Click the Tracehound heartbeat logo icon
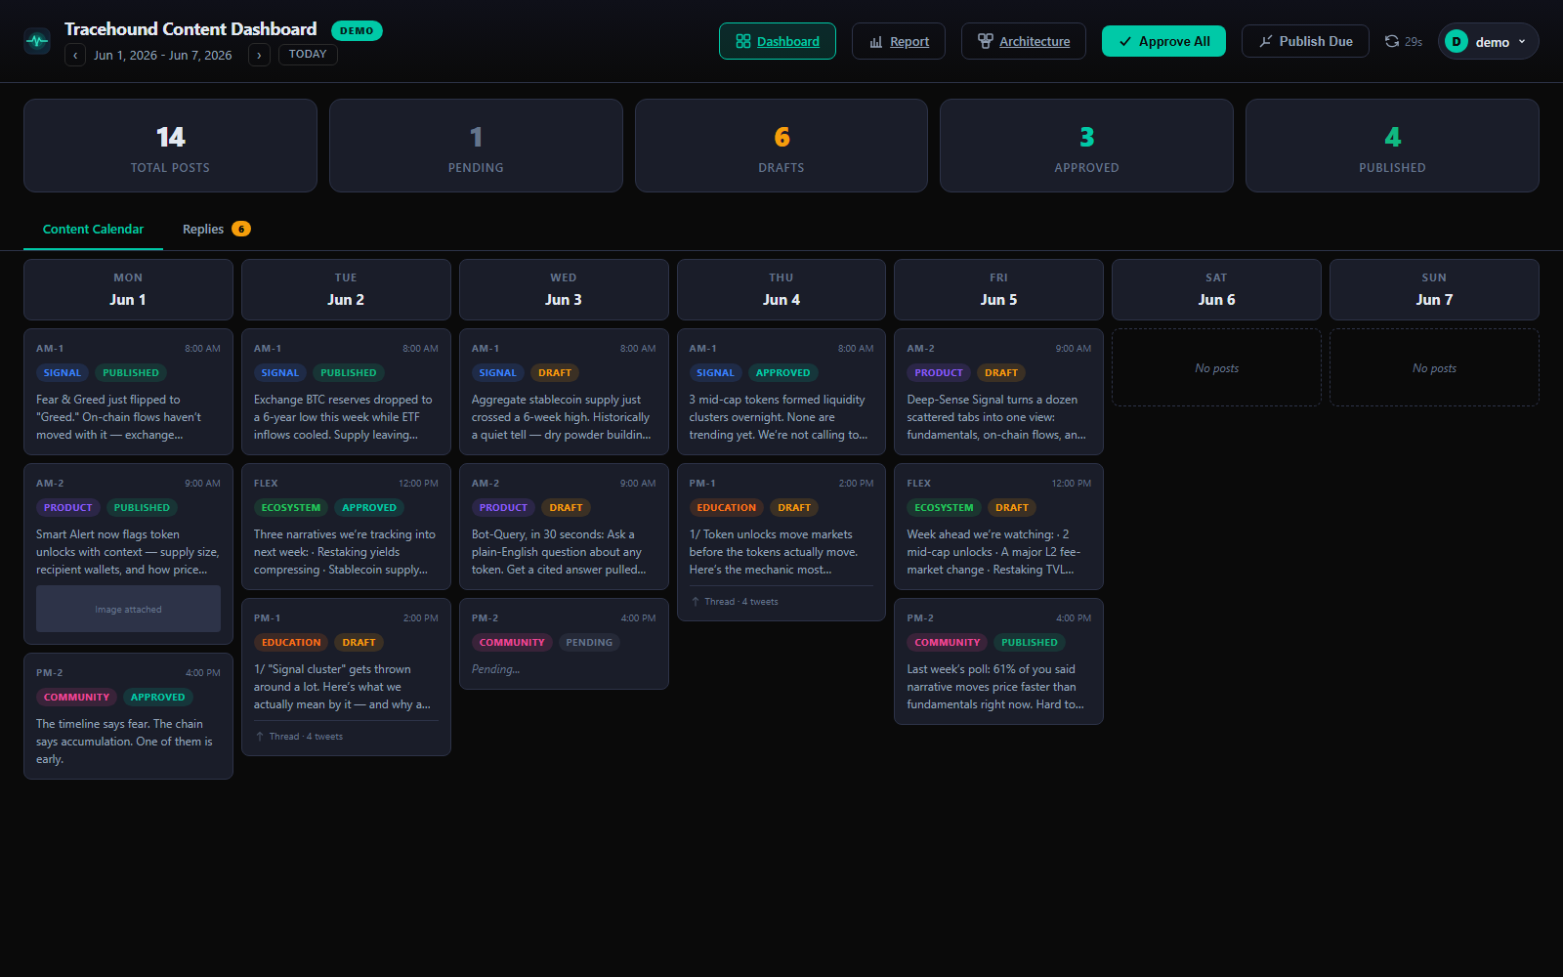The height and width of the screenshot is (977, 1563). coord(37,41)
